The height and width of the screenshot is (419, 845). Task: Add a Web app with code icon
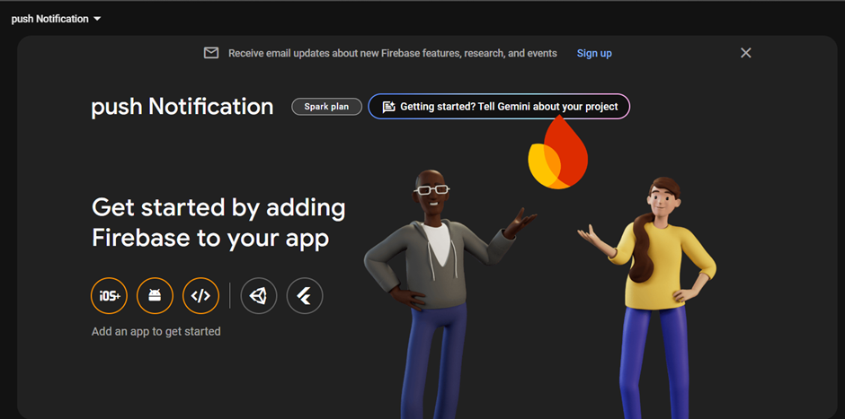coord(201,295)
